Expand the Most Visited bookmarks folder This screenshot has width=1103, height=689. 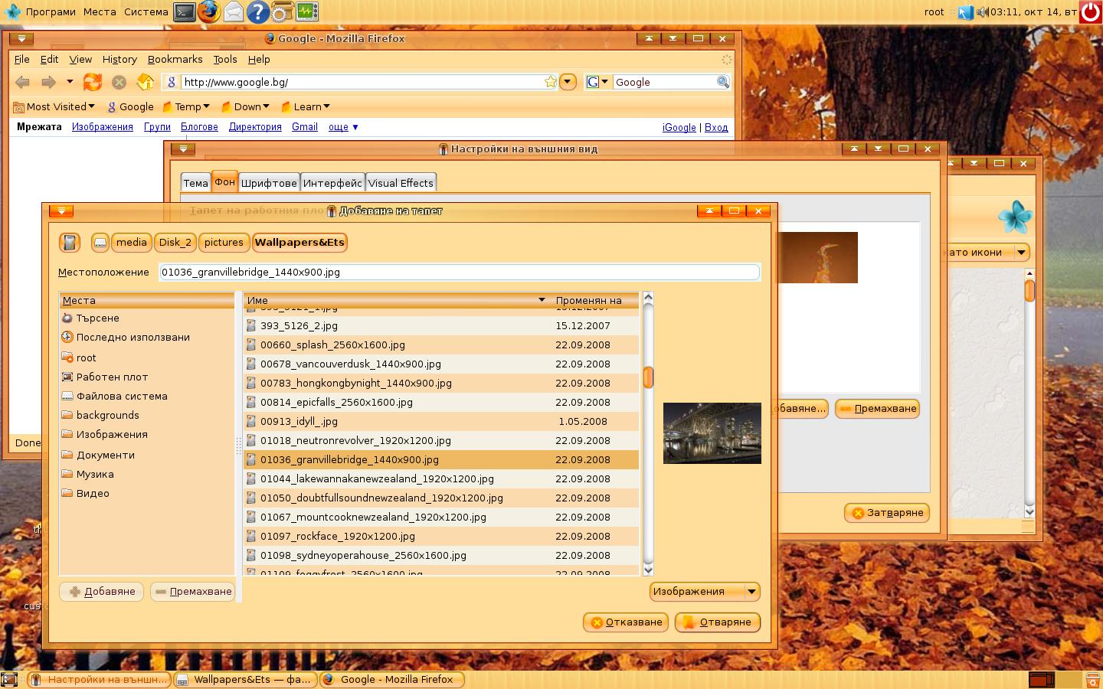(x=54, y=107)
